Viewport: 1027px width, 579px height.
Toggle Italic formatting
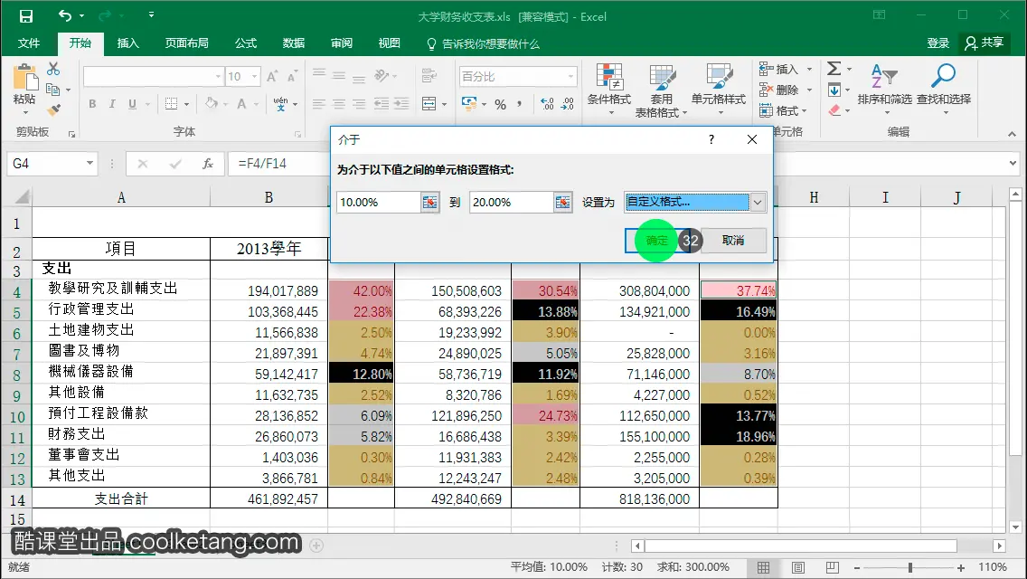pos(112,104)
